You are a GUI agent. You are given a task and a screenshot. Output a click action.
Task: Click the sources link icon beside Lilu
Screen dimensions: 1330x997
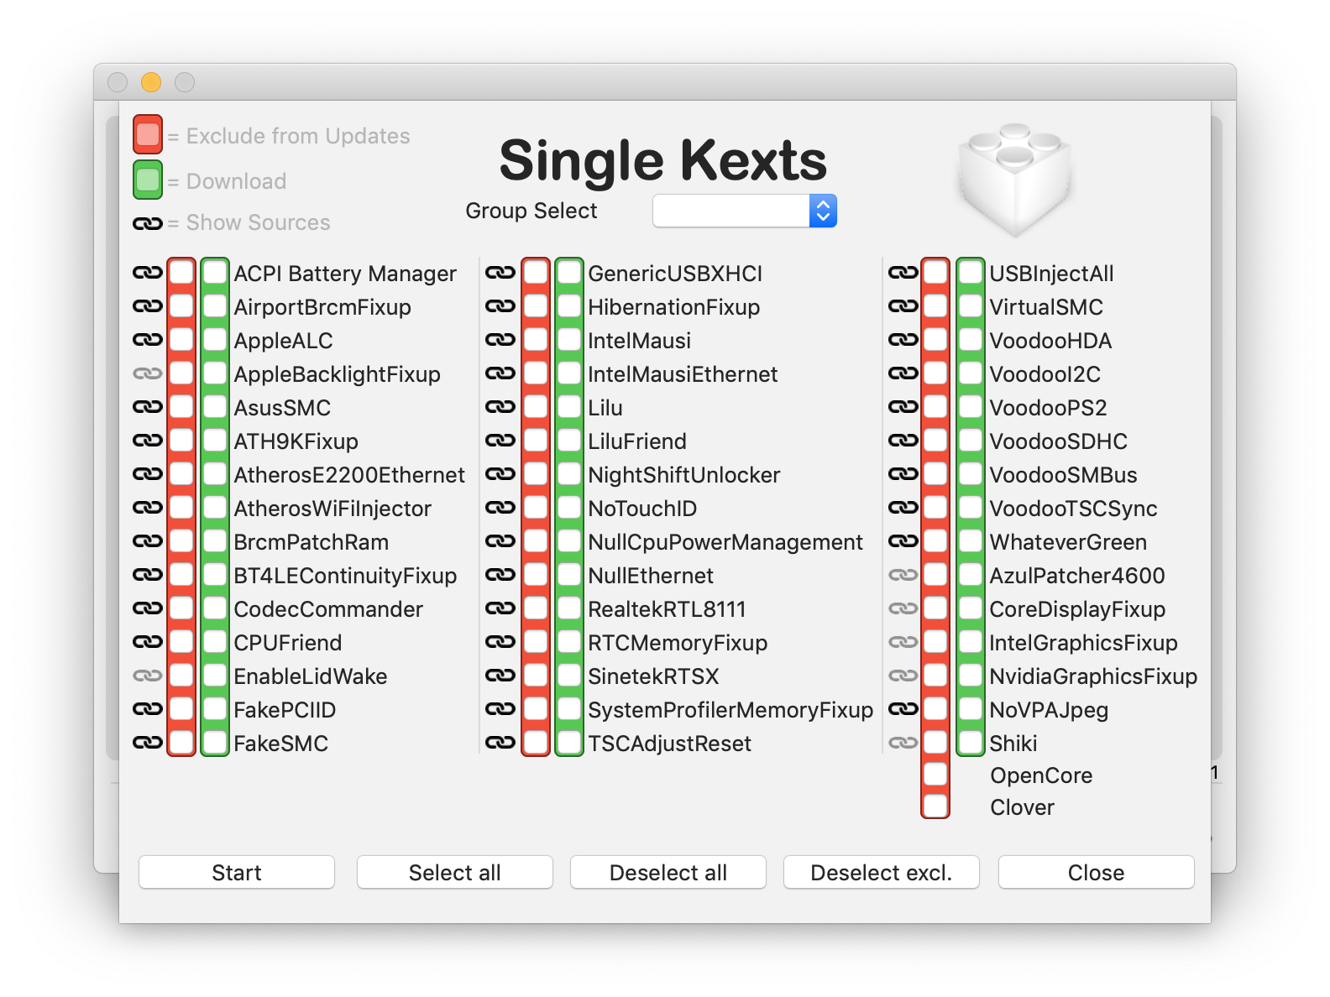(x=500, y=407)
